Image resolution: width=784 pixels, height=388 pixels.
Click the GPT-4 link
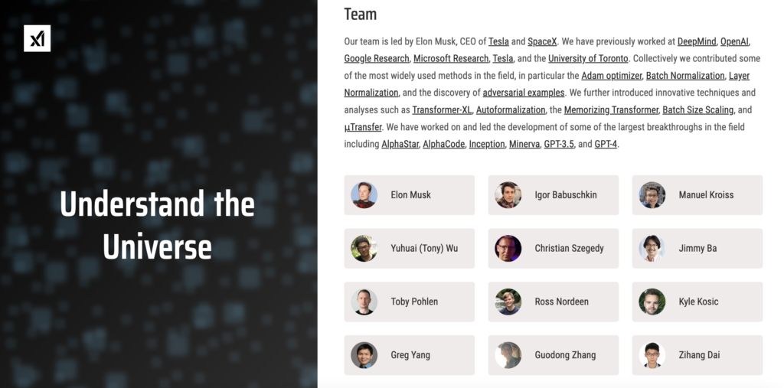pyautogui.click(x=606, y=144)
